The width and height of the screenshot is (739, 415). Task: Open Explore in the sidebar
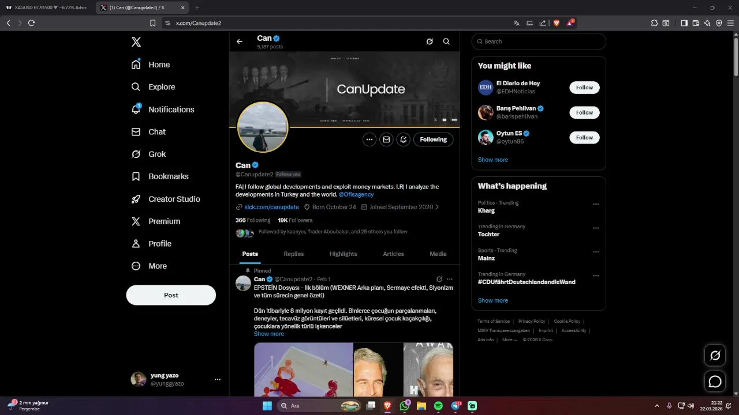[x=153, y=87]
